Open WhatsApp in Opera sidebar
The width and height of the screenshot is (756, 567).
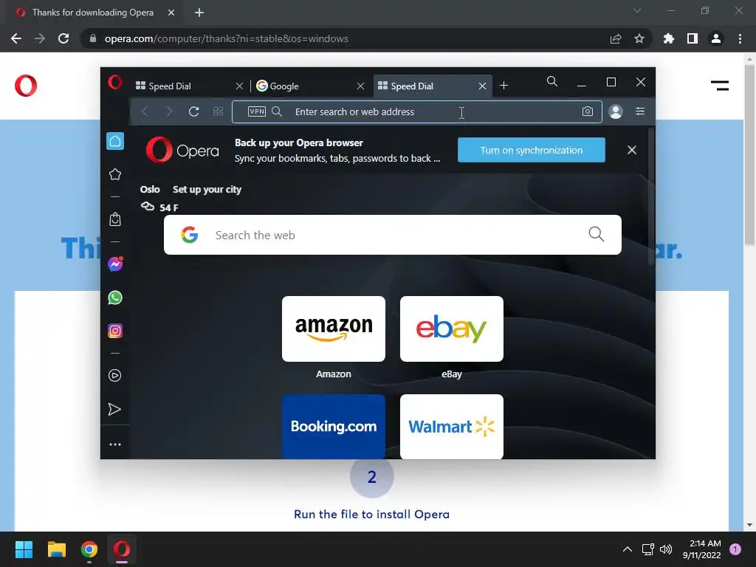tap(114, 298)
